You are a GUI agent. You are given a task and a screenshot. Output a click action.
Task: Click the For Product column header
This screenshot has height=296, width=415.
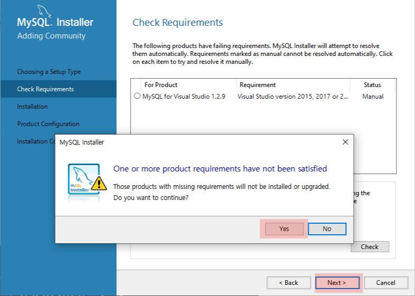coord(161,85)
